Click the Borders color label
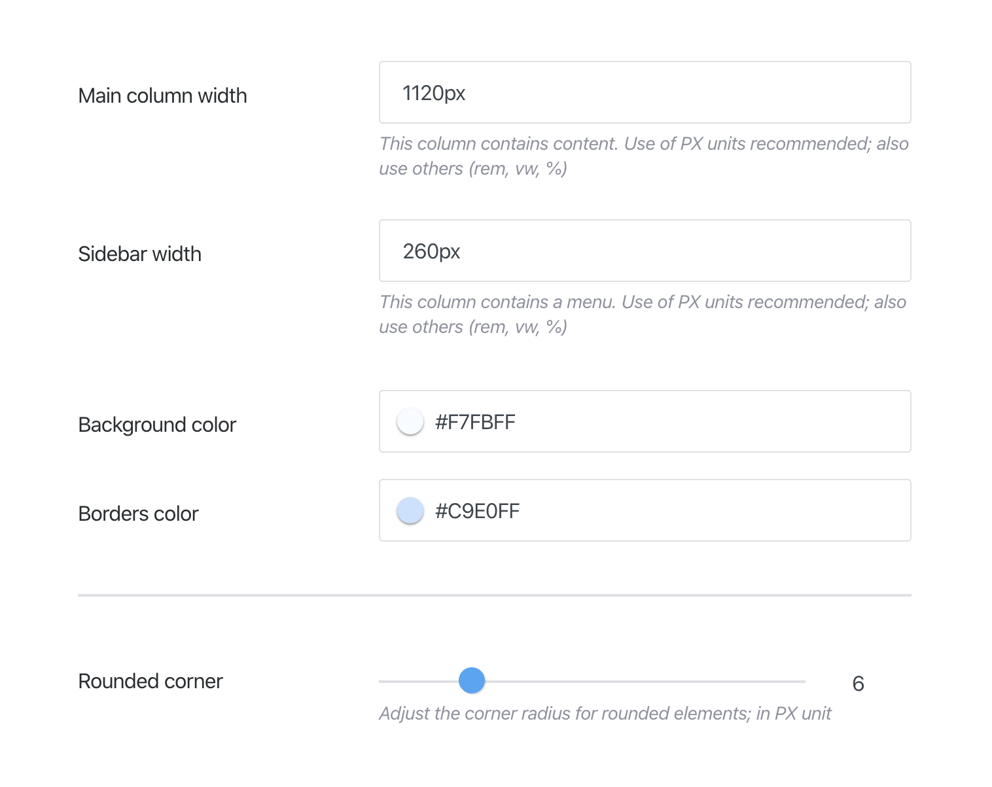 [x=138, y=514]
